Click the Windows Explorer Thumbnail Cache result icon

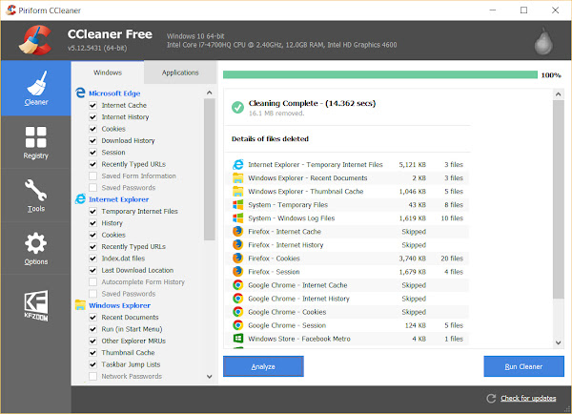pos(237,192)
